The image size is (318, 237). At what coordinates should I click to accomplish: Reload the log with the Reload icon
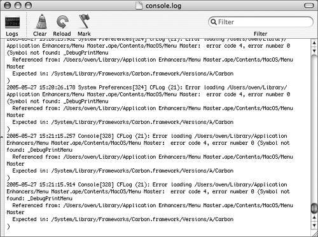62,22
